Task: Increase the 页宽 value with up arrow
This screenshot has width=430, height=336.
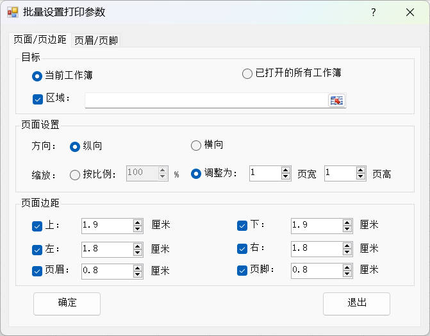Action: (x=286, y=170)
